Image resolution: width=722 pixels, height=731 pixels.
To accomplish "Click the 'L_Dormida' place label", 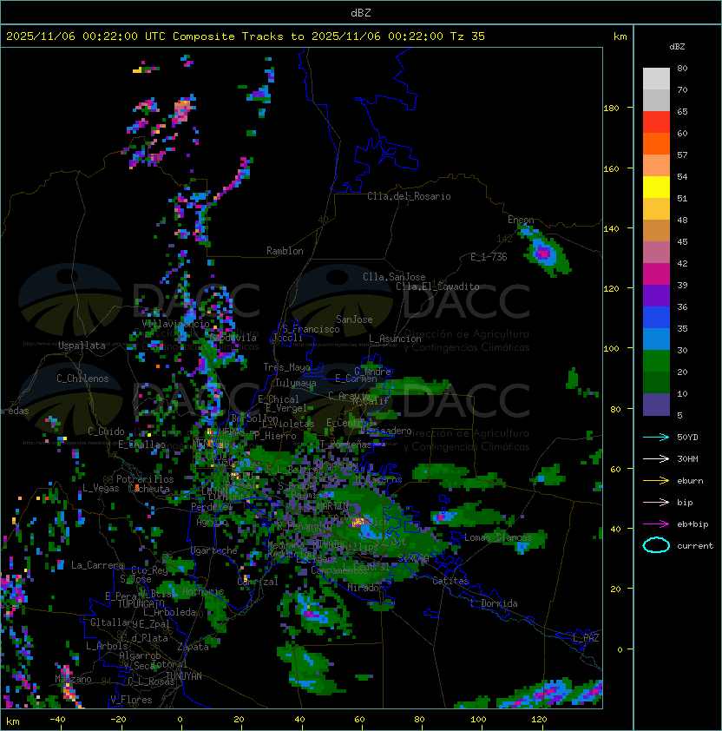I will (x=494, y=603).
